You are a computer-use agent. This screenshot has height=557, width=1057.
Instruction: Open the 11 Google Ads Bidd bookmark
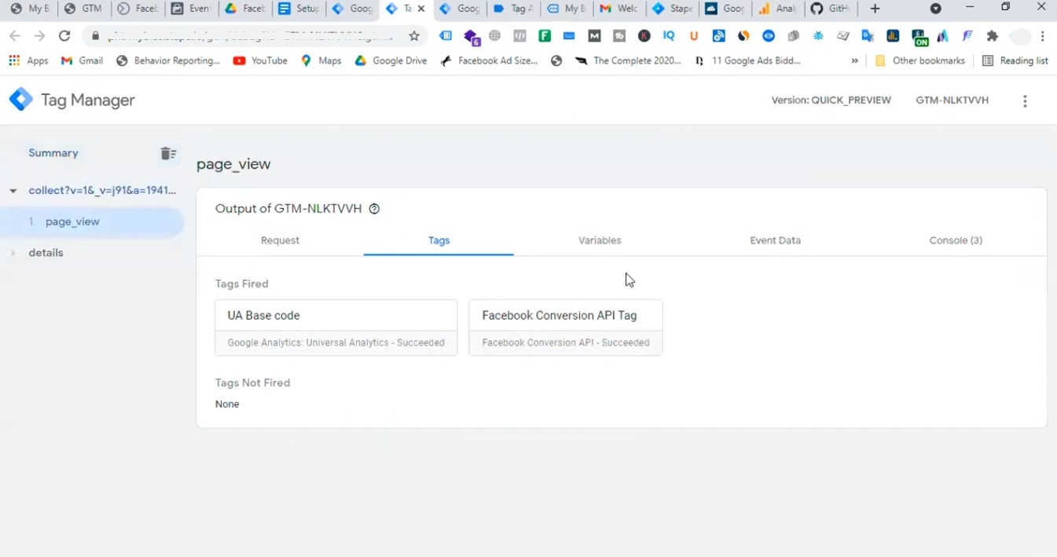click(x=747, y=60)
